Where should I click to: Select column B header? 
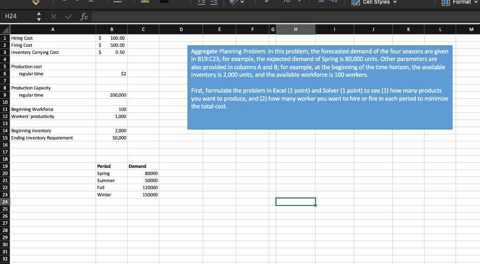[112, 29]
